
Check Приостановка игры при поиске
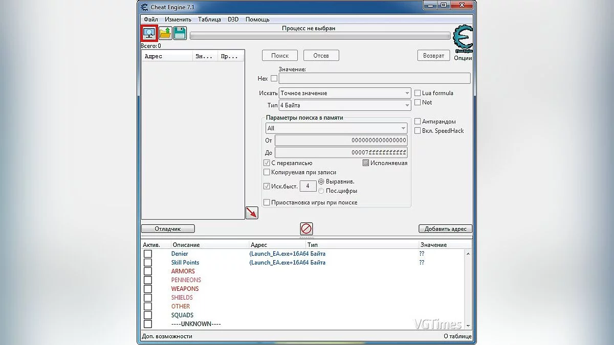click(x=267, y=202)
